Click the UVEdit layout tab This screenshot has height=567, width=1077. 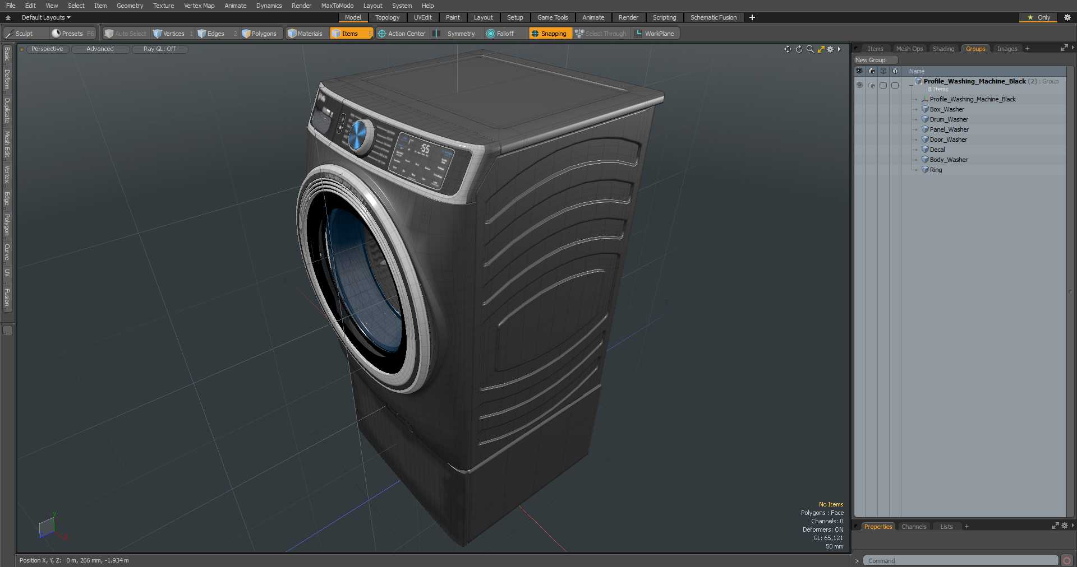pyautogui.click(x=422, y=17)
